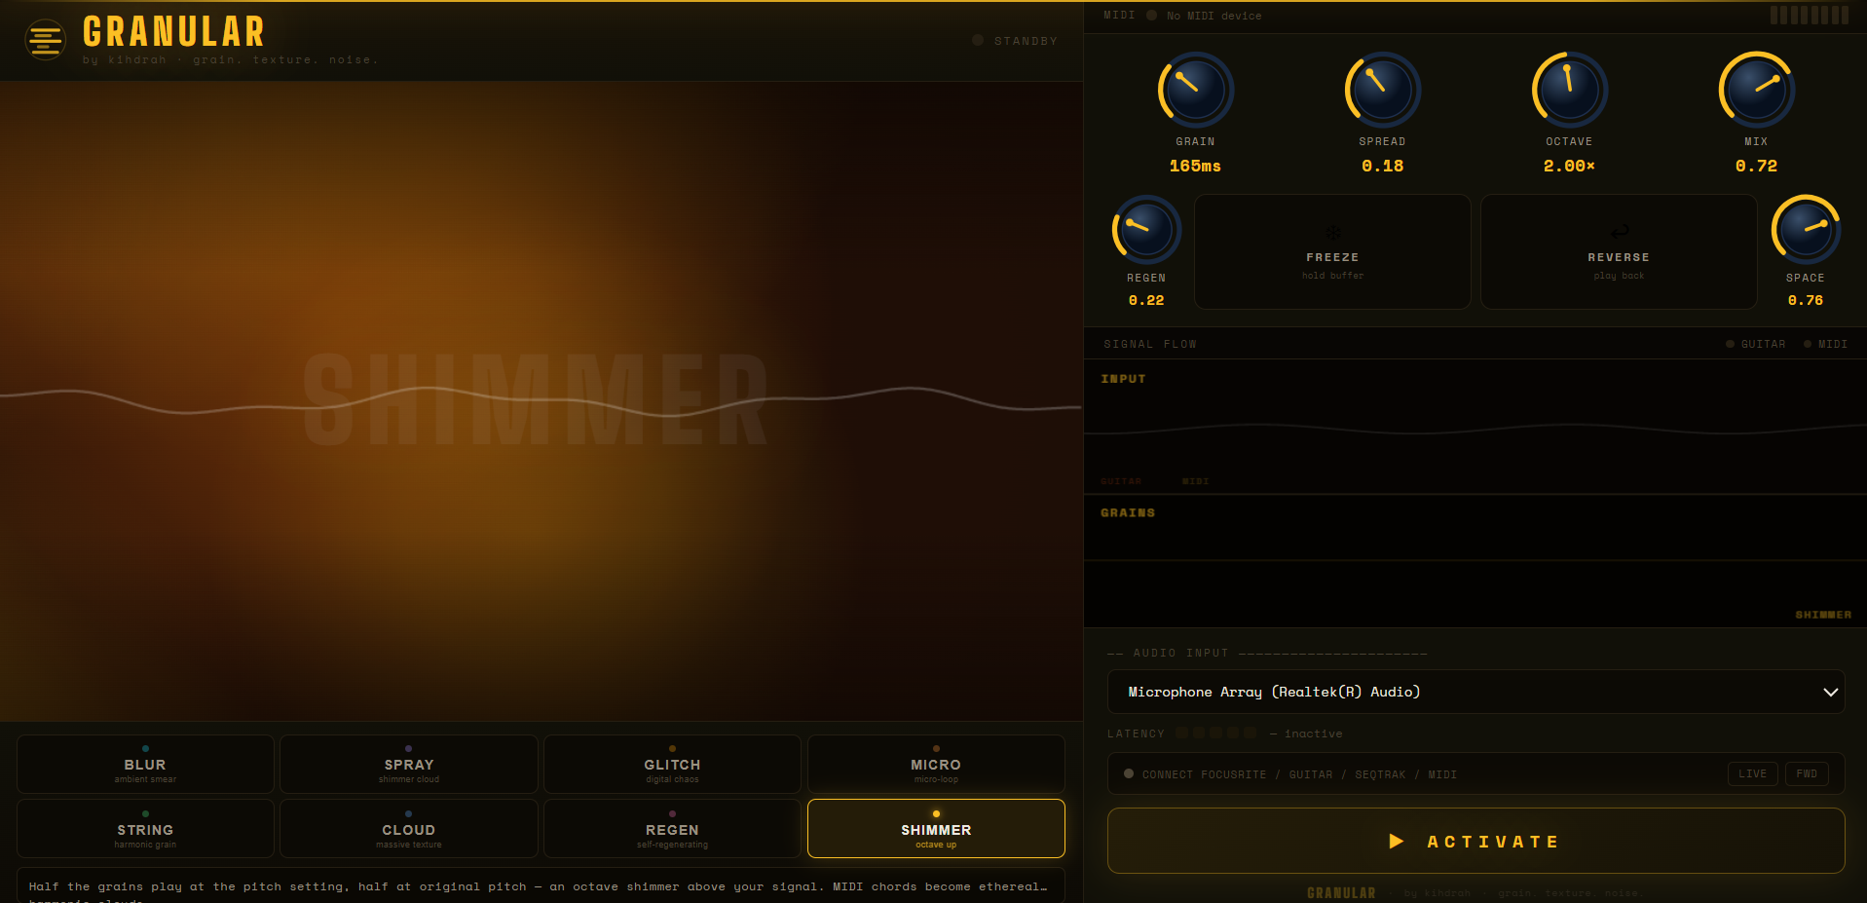This screenshot has height=903, width=1867.
Task: Adjust the OCTAVE knob
Action: click(1569, 90)
